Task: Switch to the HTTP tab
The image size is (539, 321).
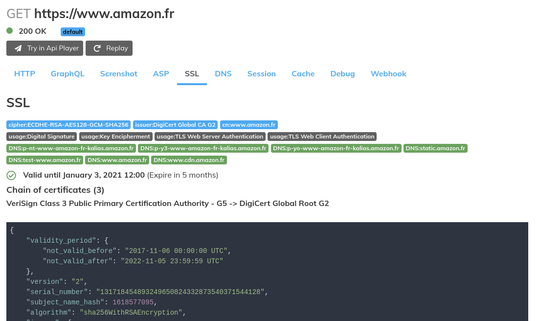Action: (x=25, y=73)
